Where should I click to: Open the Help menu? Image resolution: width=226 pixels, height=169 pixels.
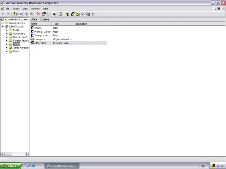46,8
